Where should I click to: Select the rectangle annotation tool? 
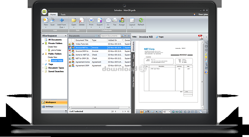pos(206,46)
